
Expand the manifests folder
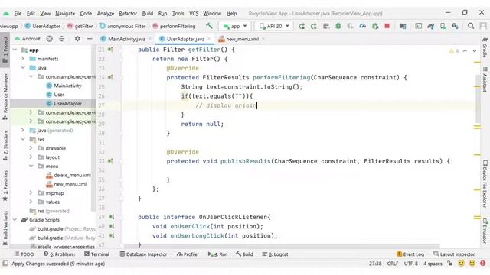pyautogui.click(x=23, y=59)
